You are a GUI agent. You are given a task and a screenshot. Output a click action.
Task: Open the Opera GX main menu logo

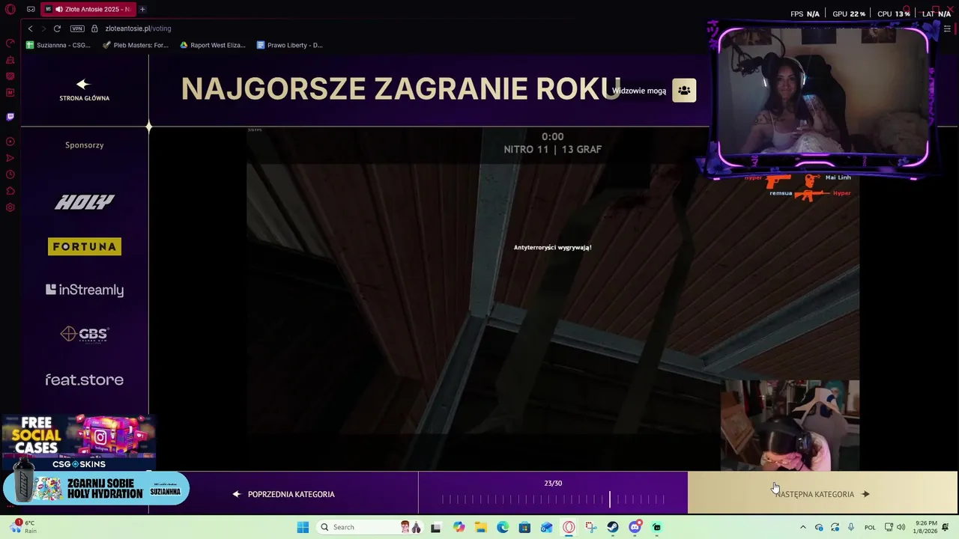10,9
